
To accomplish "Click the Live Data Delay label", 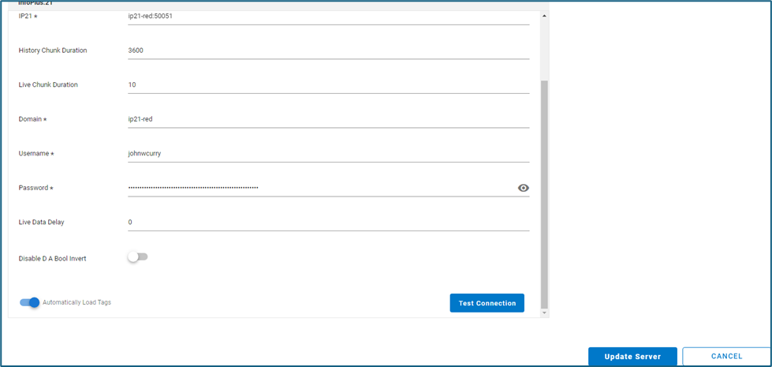I will pos(41,222).
